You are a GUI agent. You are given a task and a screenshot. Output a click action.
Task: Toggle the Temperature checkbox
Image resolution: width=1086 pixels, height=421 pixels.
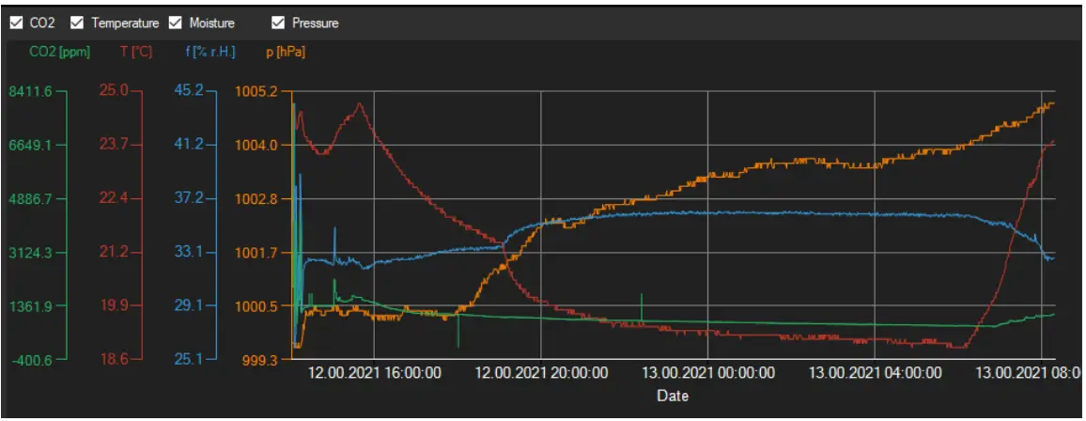pos(78,23)
